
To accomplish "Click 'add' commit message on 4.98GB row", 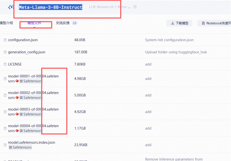I will click(148, 79).
